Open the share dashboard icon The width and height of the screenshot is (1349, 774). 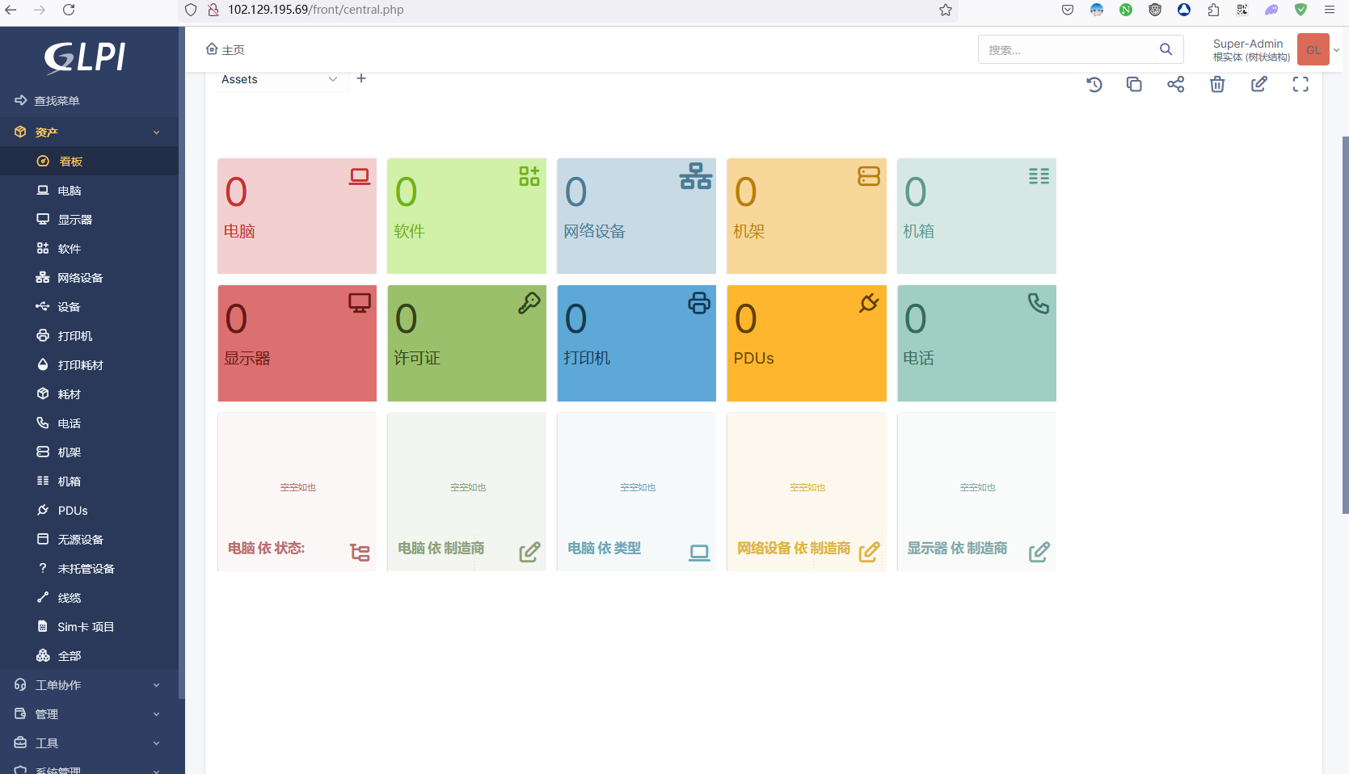pos(1175,84)
